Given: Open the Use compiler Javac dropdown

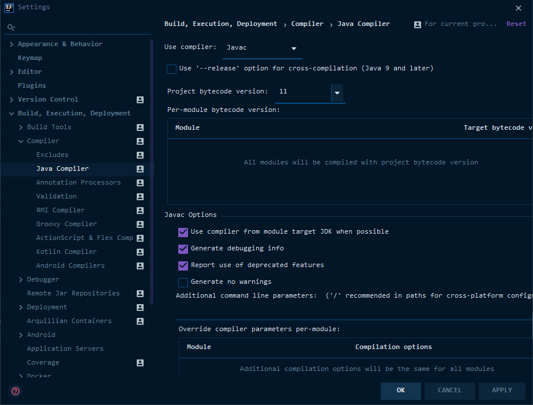Looking at the screenshot, I should (262, 48).
